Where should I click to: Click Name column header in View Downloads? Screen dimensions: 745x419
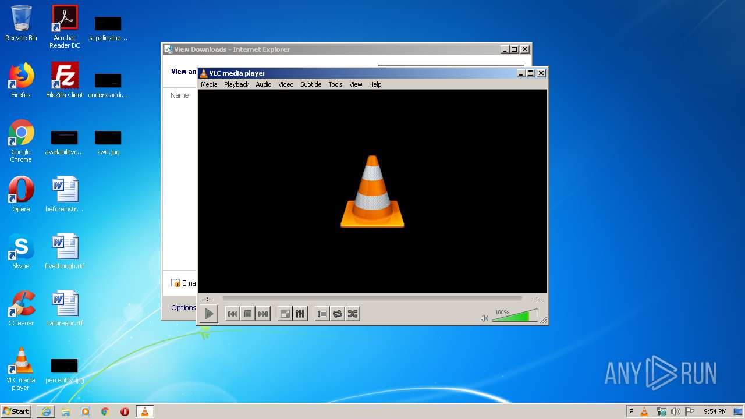coord(180,95)
